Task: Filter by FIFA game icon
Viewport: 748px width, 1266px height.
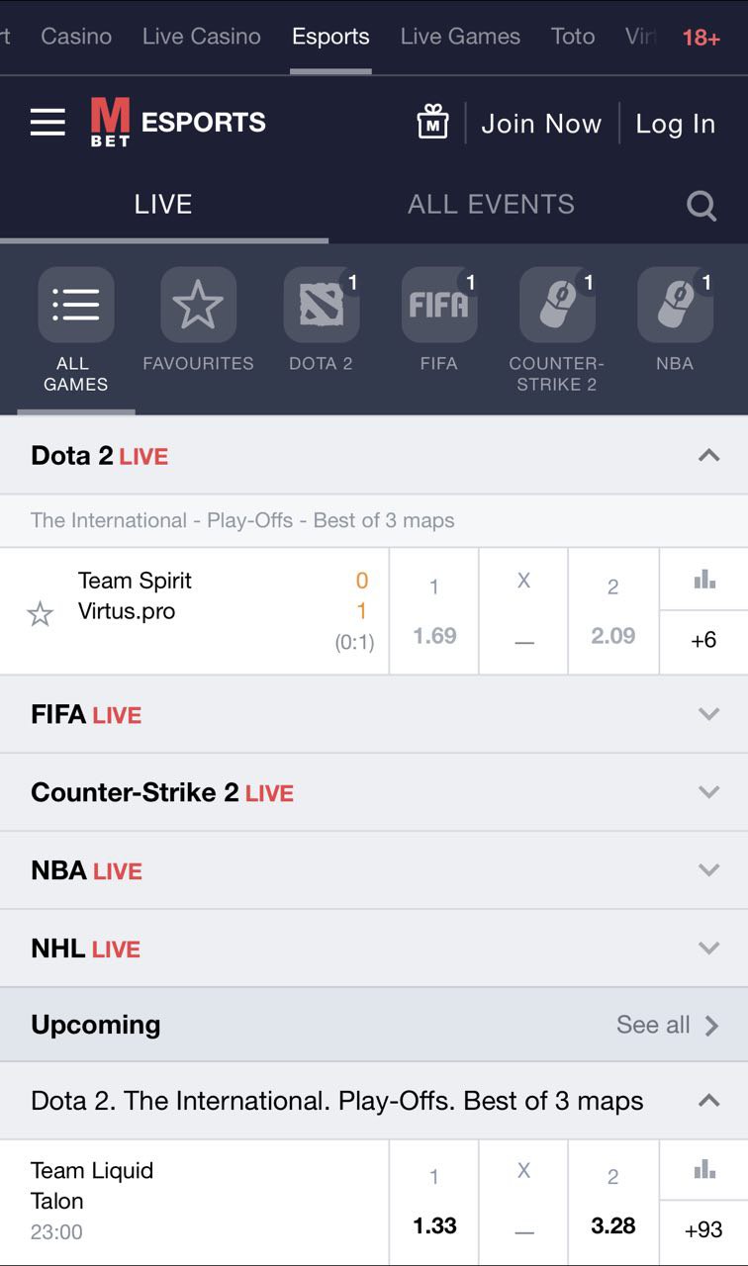Action: coord(438,306)
